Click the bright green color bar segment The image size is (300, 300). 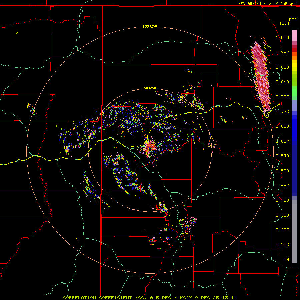pyautogui.click(x=294, y=91)
